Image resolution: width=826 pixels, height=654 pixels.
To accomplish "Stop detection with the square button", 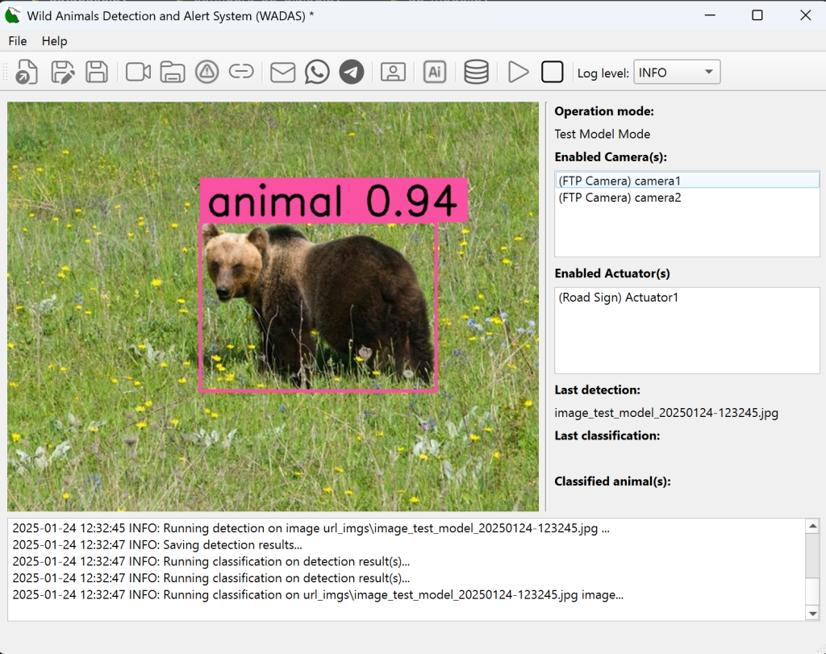I will (x=552, y=73).
